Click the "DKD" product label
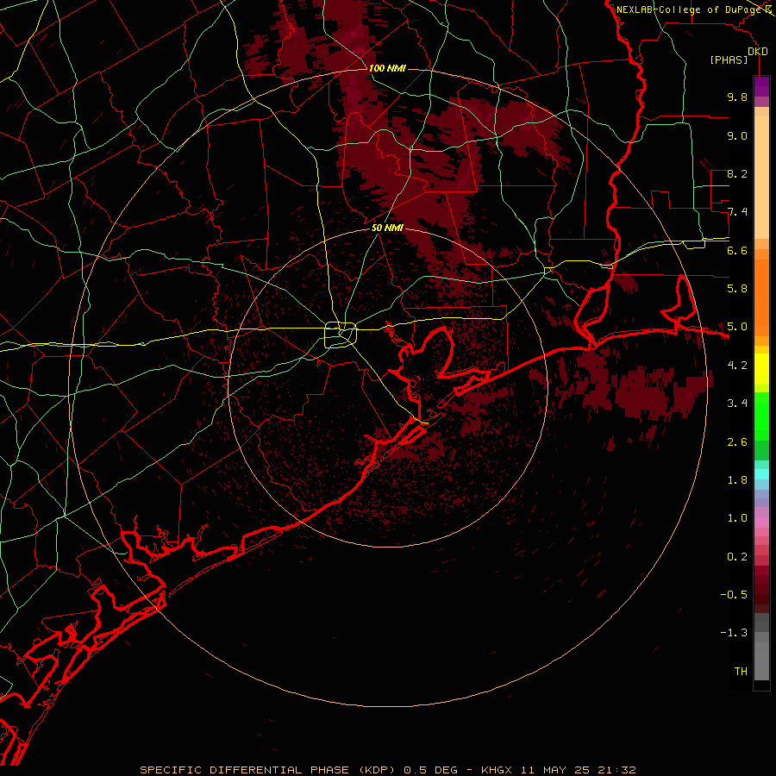Screen dimensions: 776x776 point(758,52)
